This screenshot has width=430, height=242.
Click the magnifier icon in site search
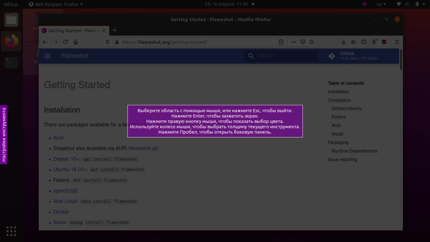(251, 56)
